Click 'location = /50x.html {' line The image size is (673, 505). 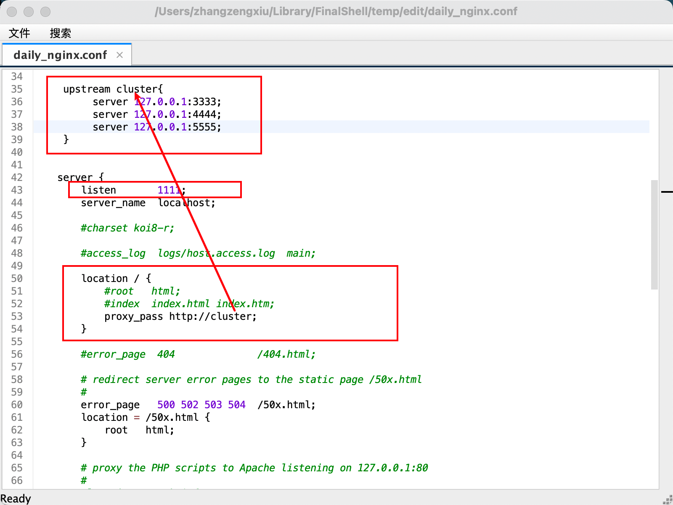point(146,417)
